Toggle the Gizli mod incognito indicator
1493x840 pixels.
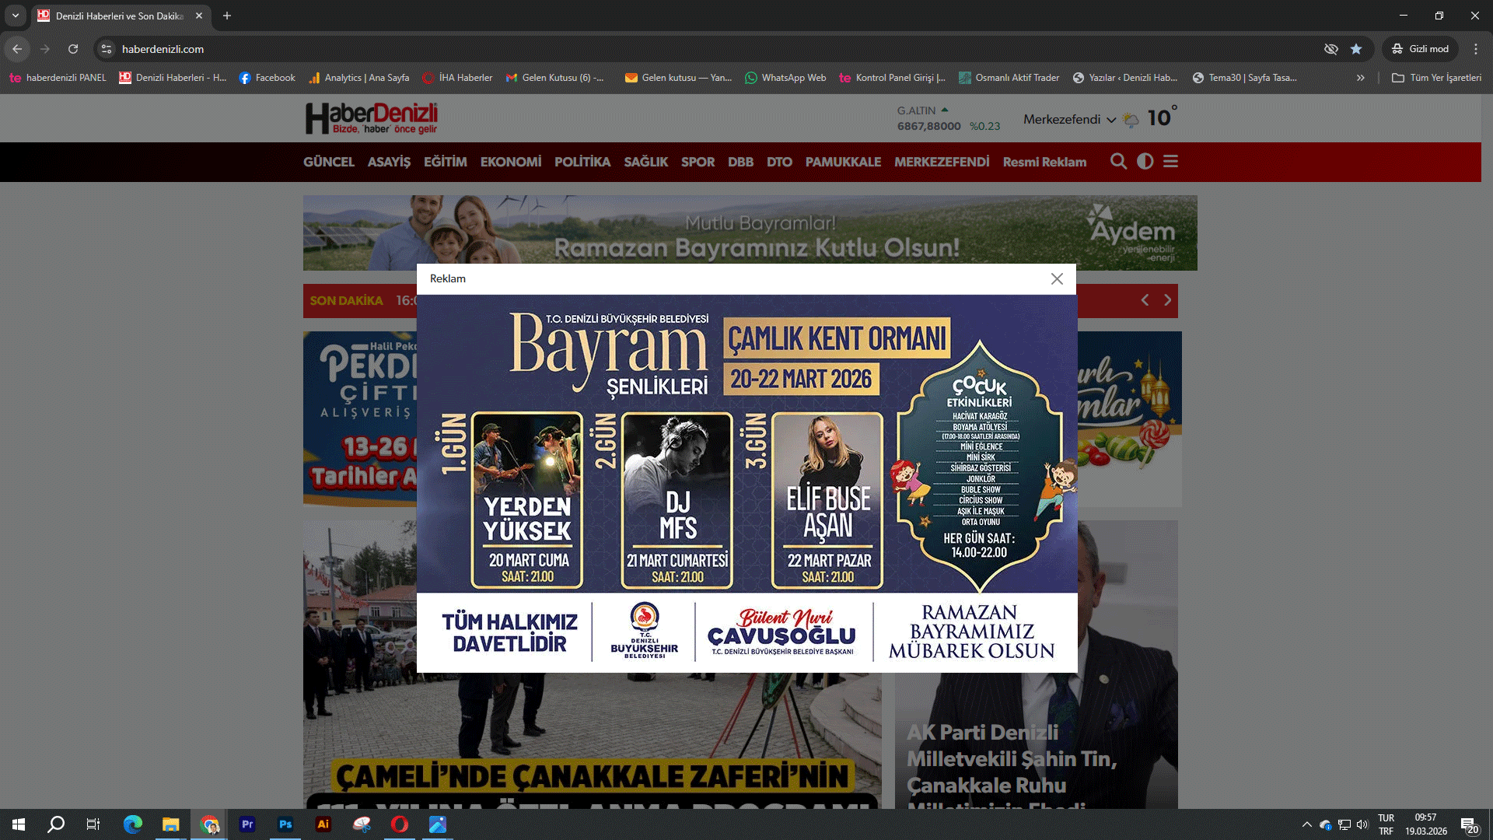tap(1421, 49)
